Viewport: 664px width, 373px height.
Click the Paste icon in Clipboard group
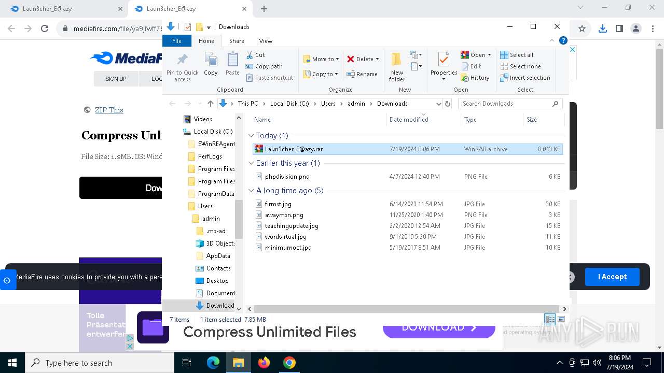pyautogui.click(x=232, y=64)
